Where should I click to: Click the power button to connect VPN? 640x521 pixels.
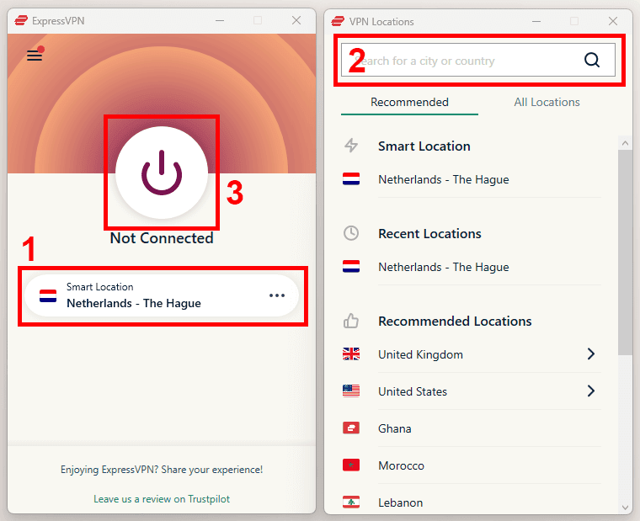(x=162, y=173)
